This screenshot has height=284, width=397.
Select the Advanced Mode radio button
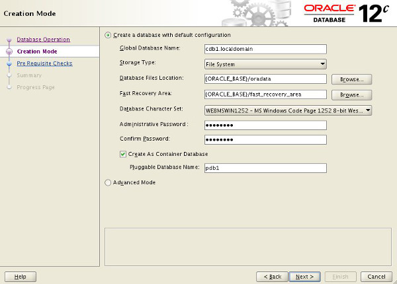[108, 182]
